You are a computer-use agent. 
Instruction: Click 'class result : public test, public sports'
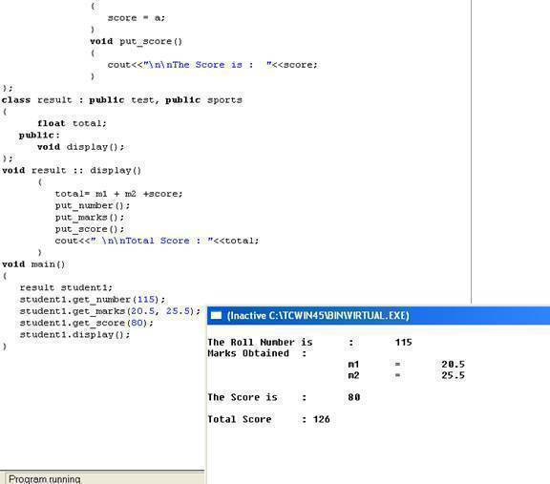tap(121, 100)
